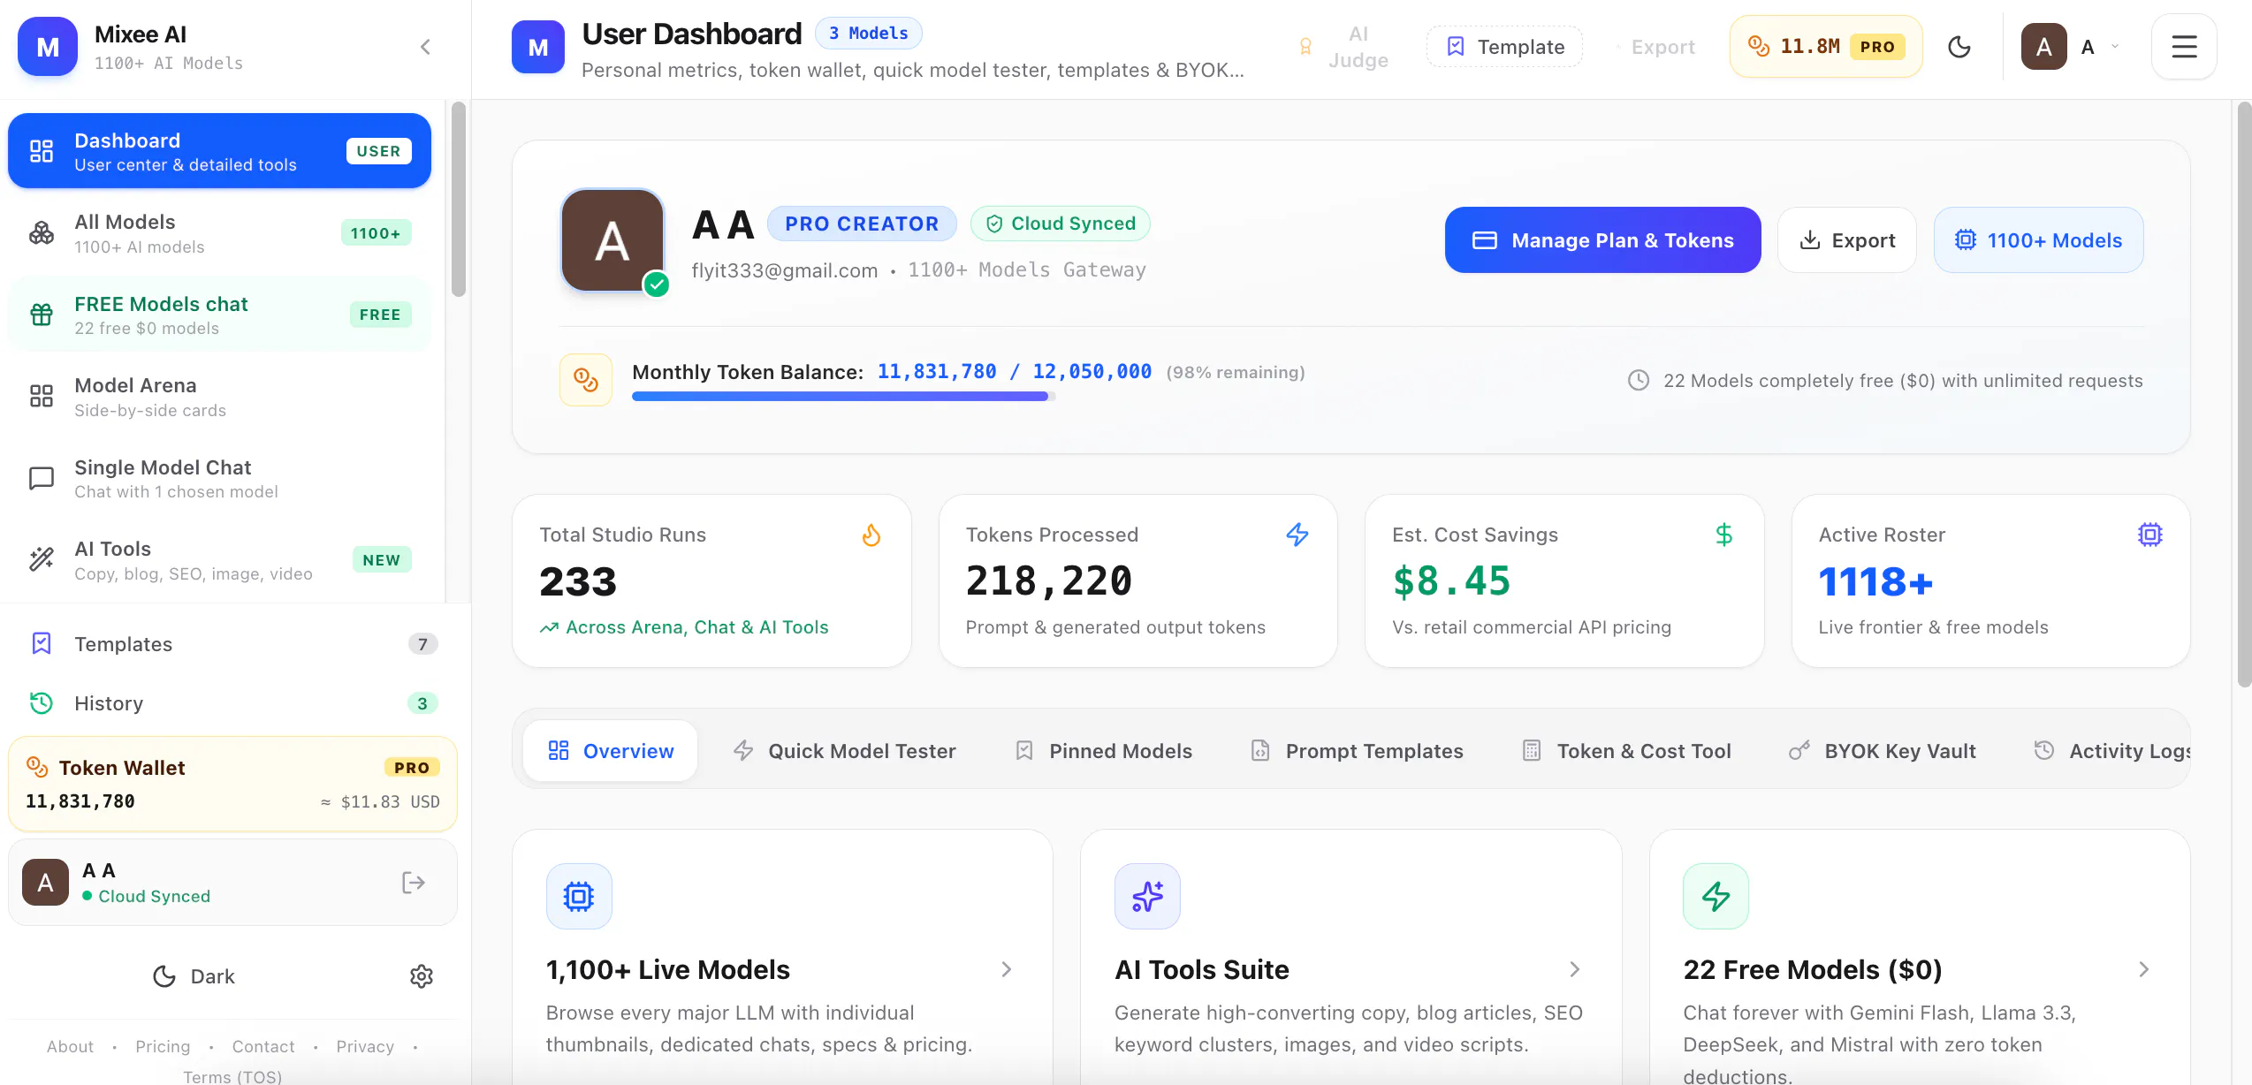Click the Across Arena, Chat & AI Tools text
2252x1085 pixels.
pyautogui.click(x=697, y=627)
